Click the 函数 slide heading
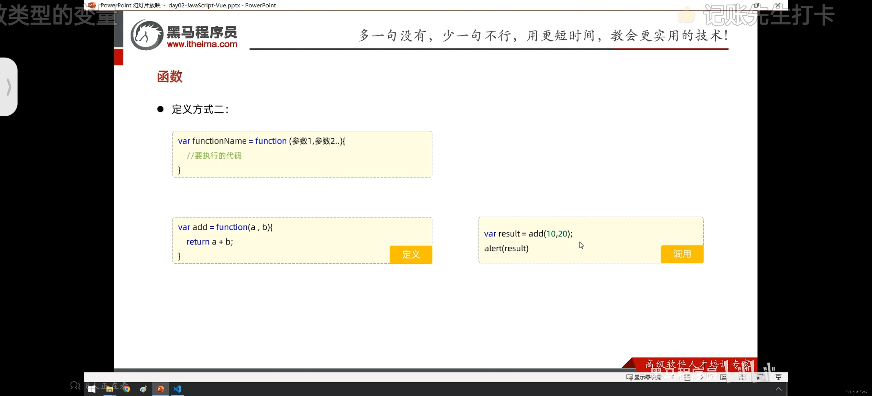The image size is (872, 396). (x=170, y=76)
